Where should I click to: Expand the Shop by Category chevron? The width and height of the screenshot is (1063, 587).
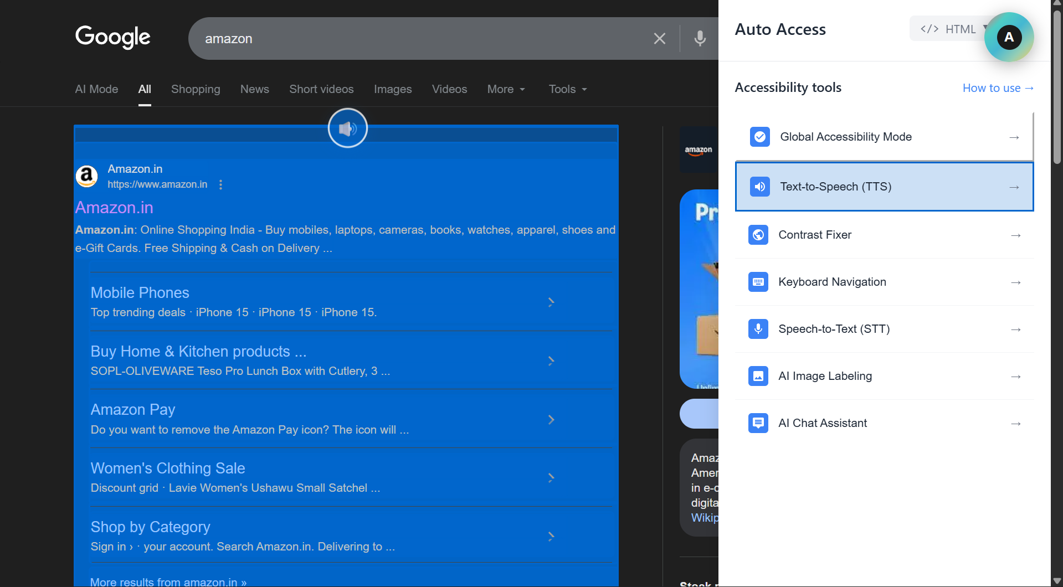tap(551, 536)
